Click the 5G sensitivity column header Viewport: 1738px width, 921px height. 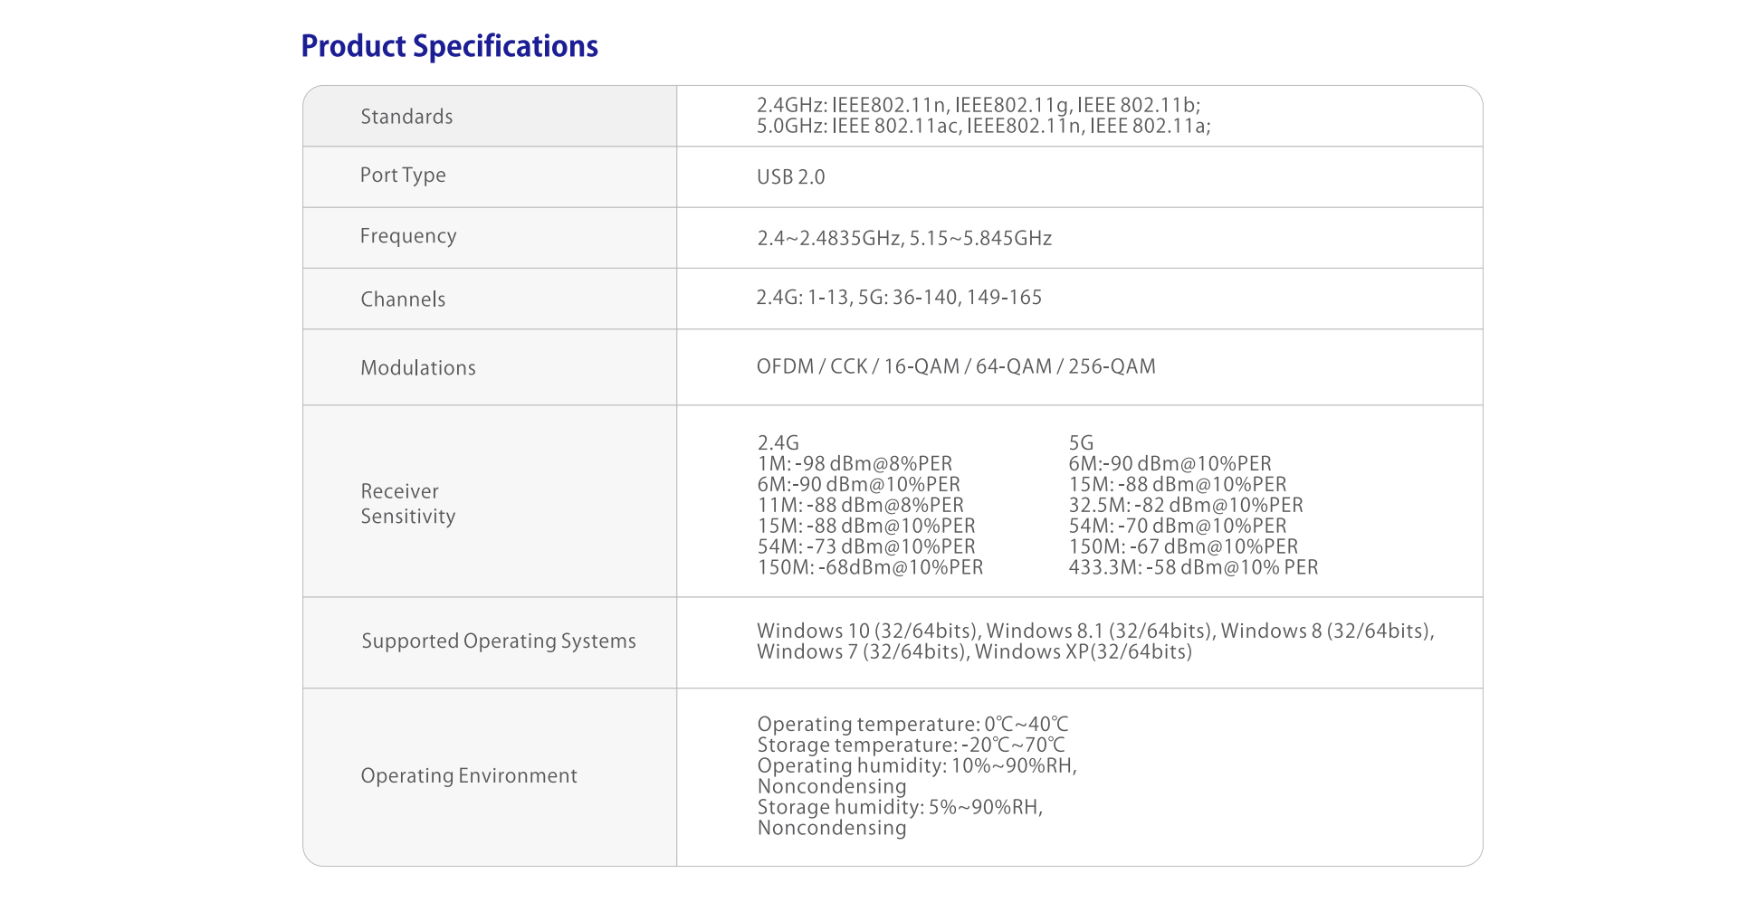click(x=1081, y=443)
